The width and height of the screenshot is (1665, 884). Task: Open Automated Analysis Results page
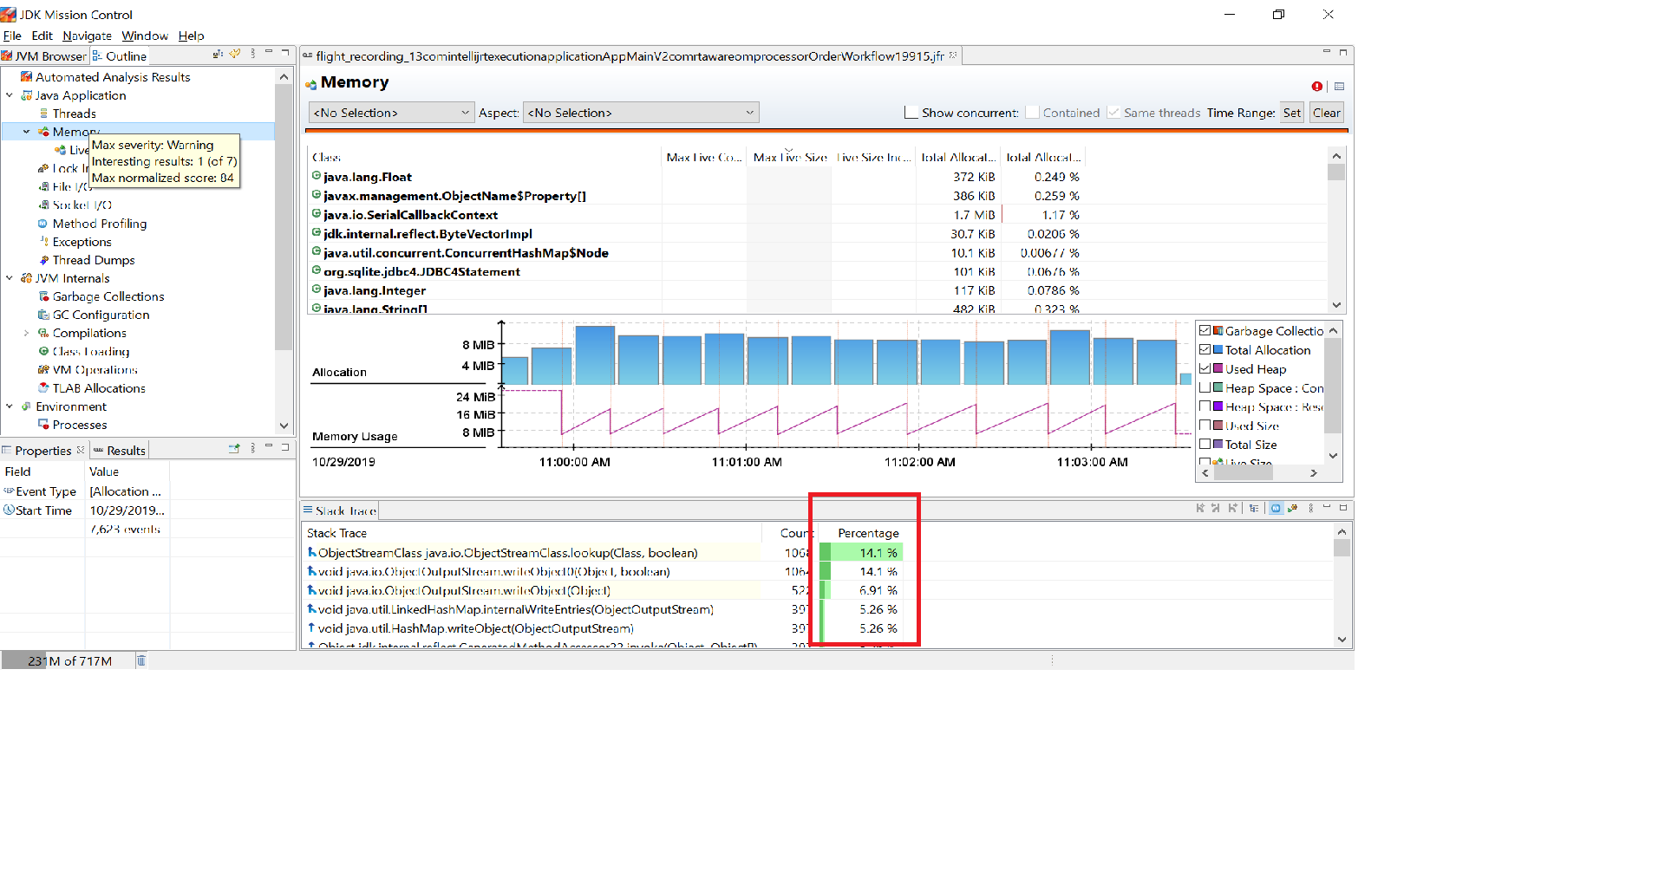112,77
